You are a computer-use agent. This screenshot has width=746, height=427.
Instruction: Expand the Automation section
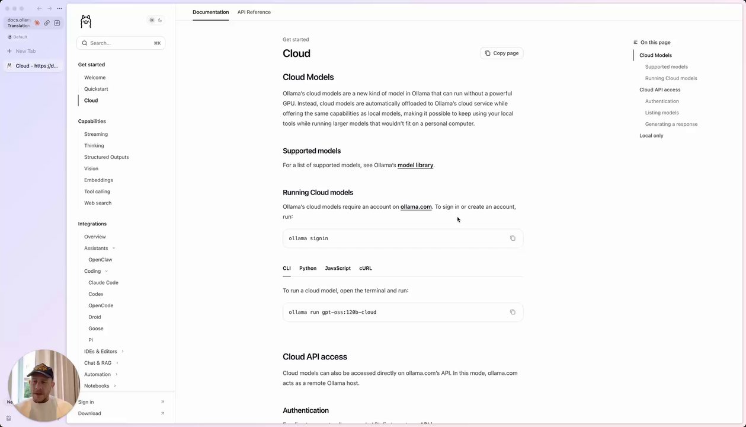tap(116, 374)
